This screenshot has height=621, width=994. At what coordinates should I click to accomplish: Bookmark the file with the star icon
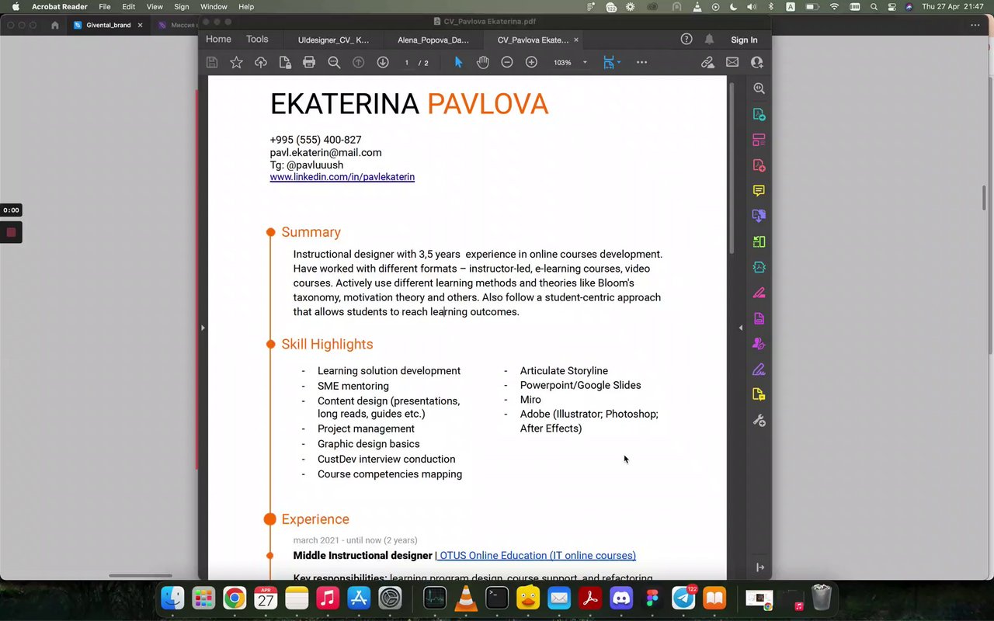pyautogui.click(x=236, y=62)
